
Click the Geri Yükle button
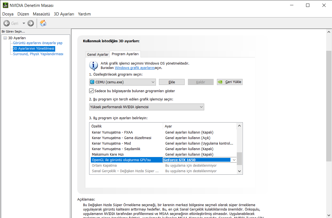click(x=230, y=82)
